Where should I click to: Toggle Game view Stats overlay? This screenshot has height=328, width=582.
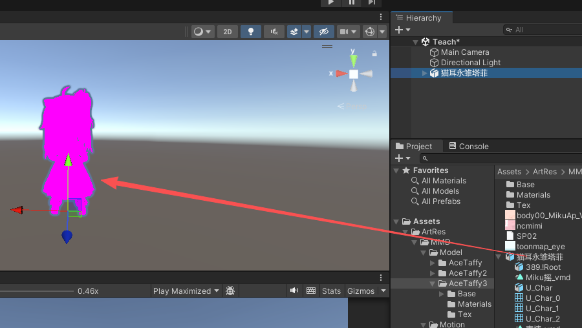click(331, 291)
